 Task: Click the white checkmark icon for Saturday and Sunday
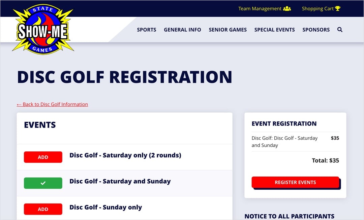pos(43,183)
